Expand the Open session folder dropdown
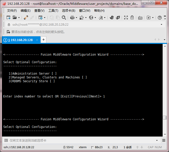 pos(19,18)
